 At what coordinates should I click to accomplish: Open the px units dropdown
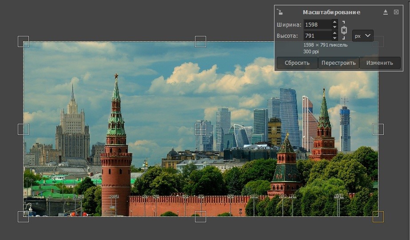click(x=362, y=36)
